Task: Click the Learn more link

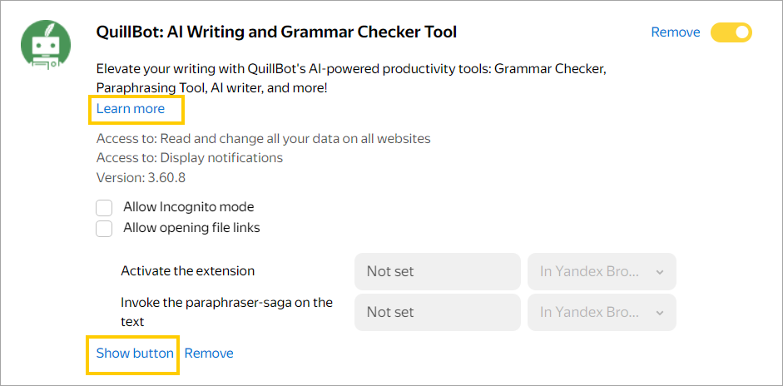Action: pos(131,109)
